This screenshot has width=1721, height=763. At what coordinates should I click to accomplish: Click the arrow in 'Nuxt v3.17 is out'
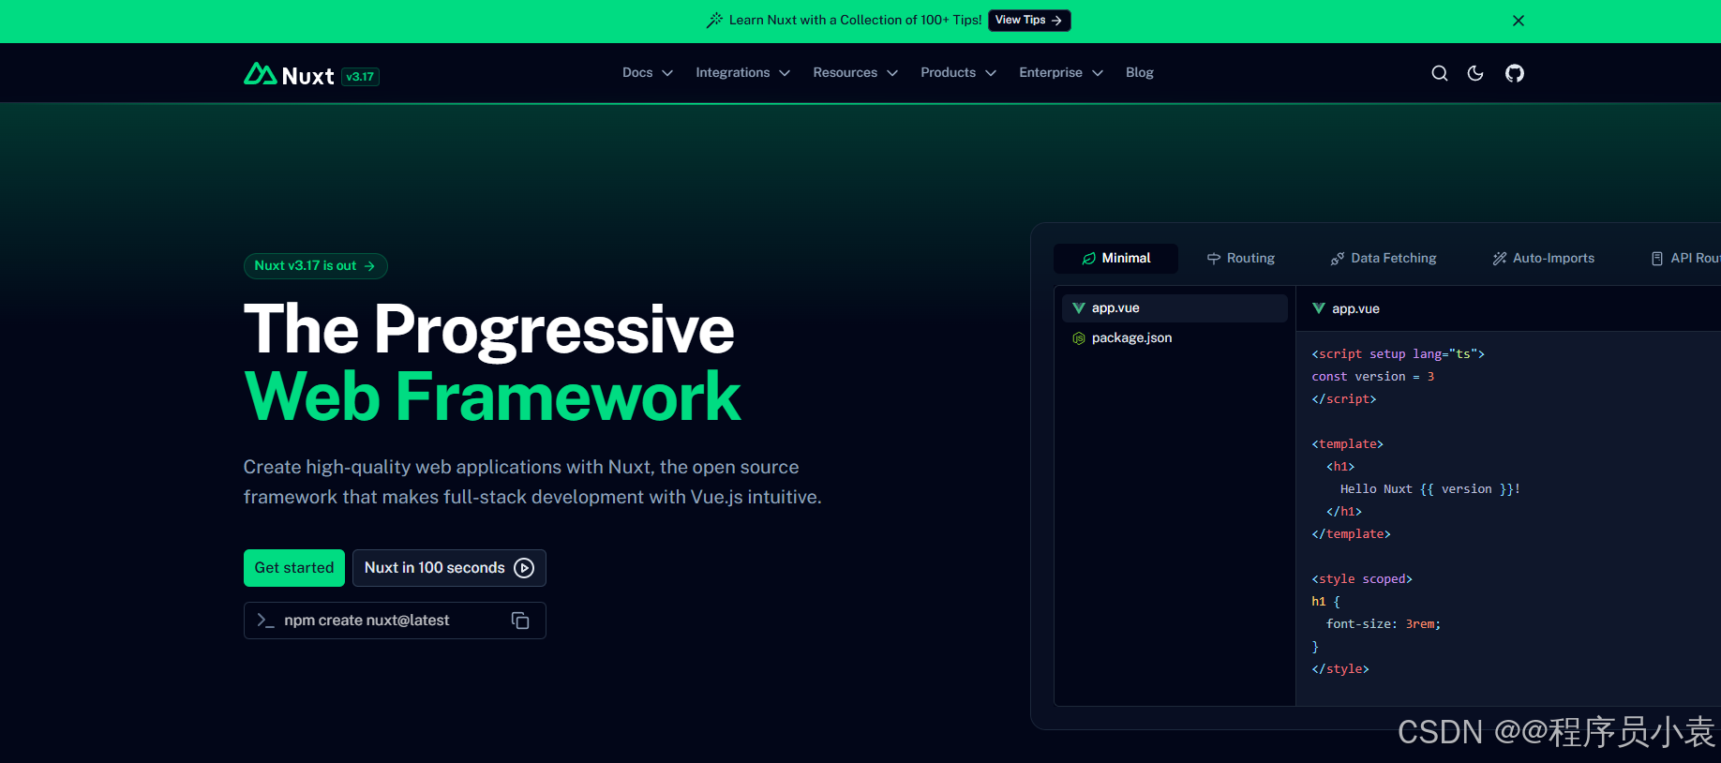click(369, 266)
